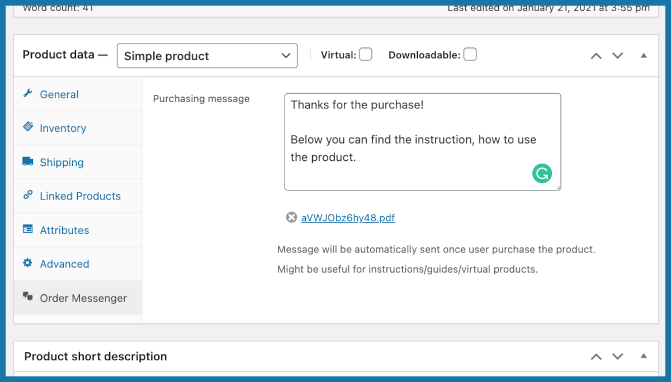Click the tag icon next to Inventory
This screenshot has width=671, height=382.
click(x=29, y=128)
